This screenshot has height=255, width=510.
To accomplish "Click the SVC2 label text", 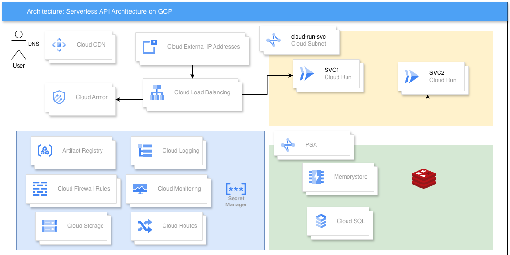I will coord(437,73).
